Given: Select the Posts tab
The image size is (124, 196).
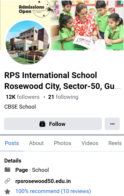Looking at the screenshot, I should coord(12,143).
